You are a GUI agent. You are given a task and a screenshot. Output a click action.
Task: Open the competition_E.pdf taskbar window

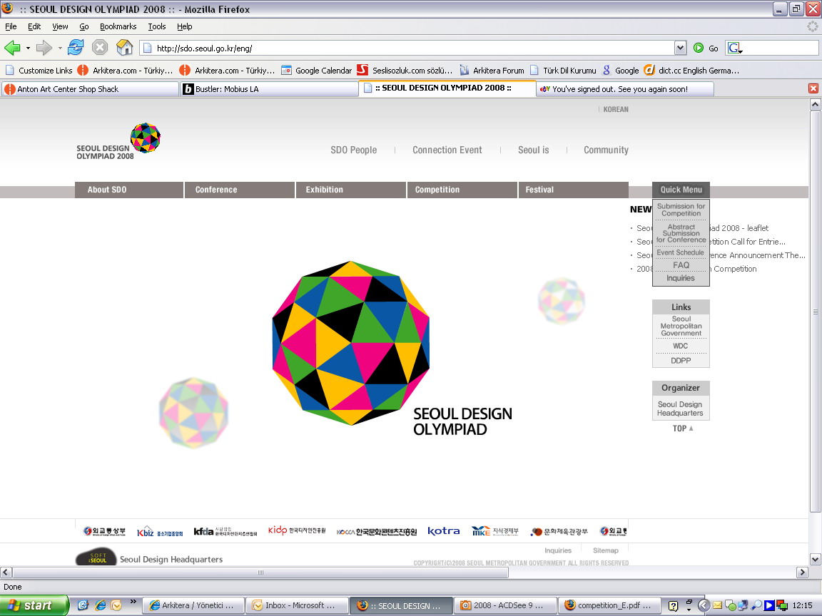tap(608, 605)
